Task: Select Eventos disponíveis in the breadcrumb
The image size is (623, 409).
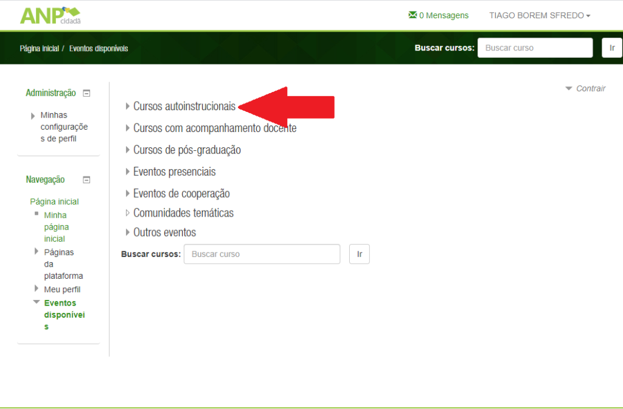Action: (x=99, y=48)
